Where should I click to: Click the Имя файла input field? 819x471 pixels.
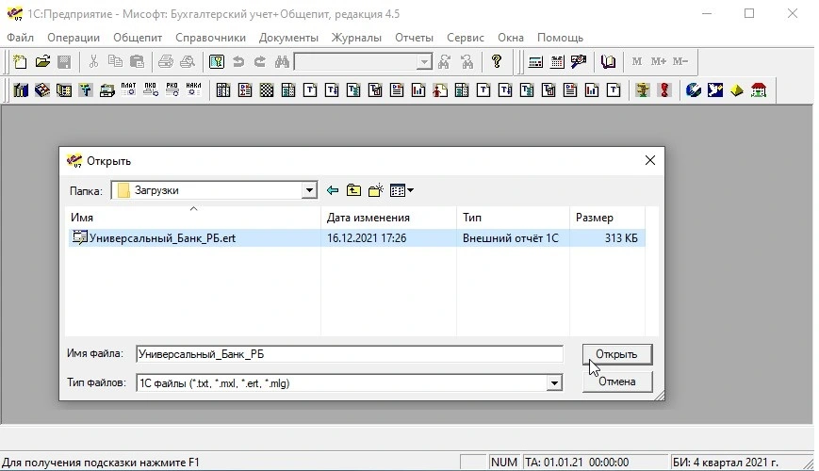(349, 354)
